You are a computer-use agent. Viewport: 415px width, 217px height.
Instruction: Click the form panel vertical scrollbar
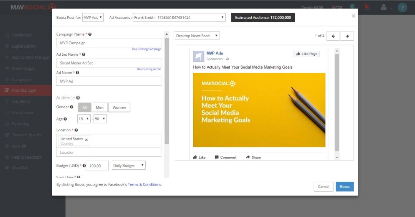point(166,91)
